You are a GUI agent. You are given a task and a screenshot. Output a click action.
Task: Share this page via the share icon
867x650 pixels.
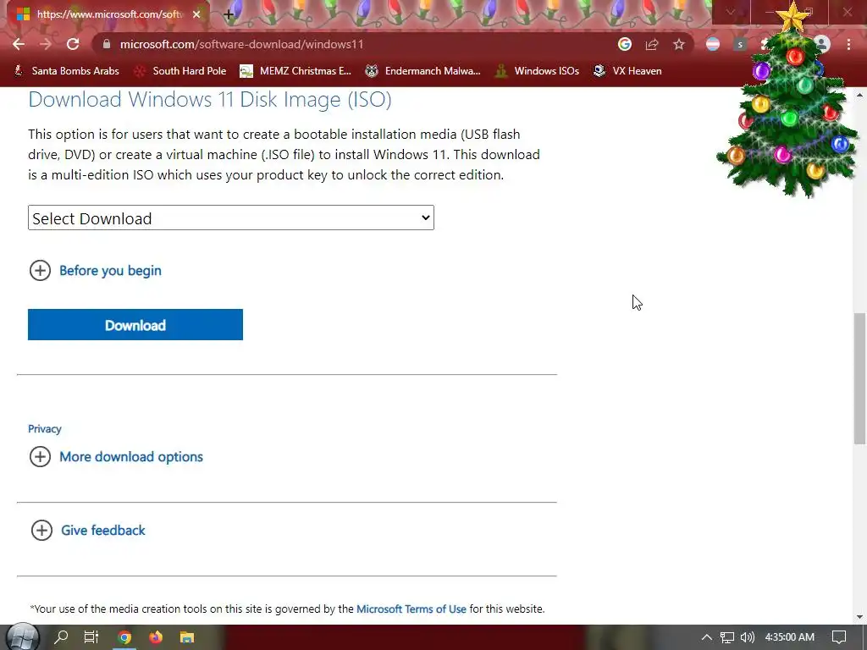point(652,44)
